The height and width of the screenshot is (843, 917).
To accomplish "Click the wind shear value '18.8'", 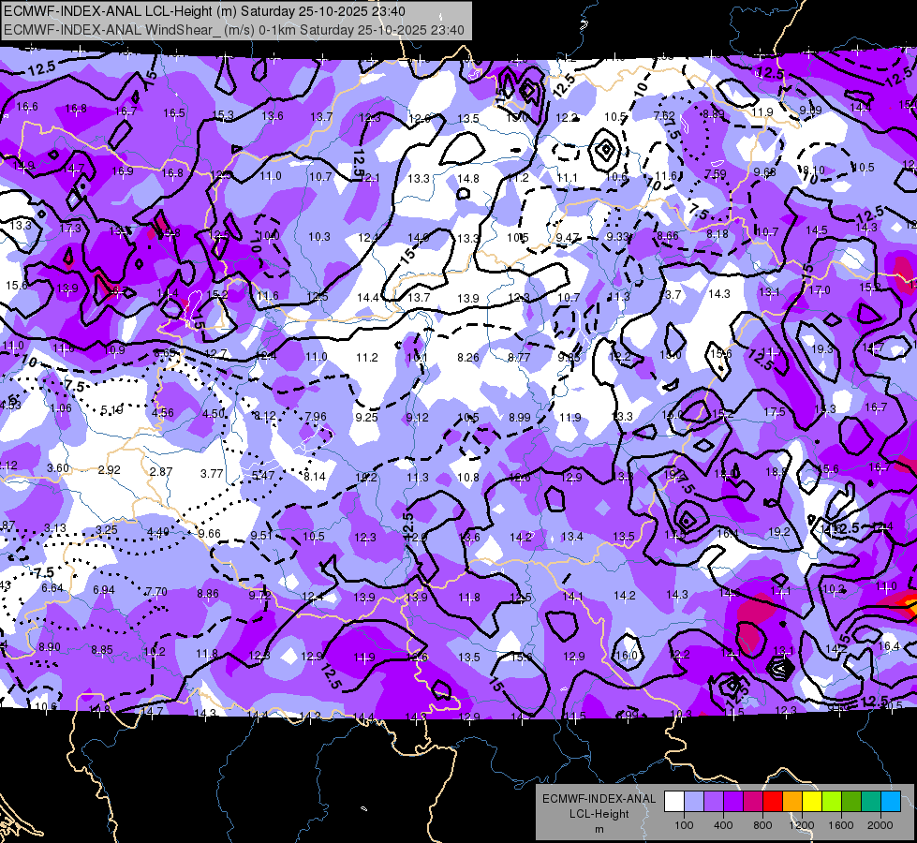I will click(x=776, y=471).
